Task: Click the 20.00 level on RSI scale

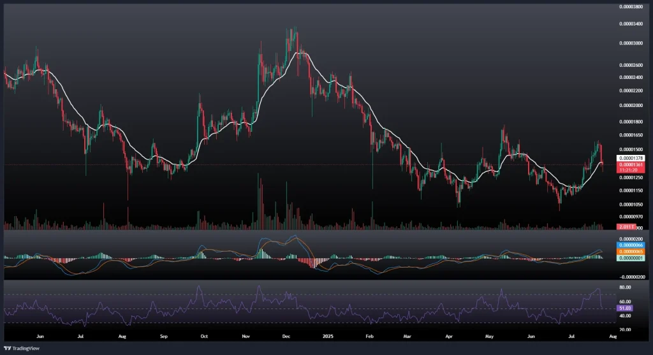Action: 626,330
